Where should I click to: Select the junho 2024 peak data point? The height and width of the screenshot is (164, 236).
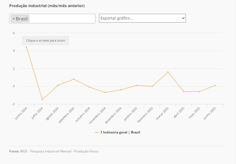pos(26,47)
